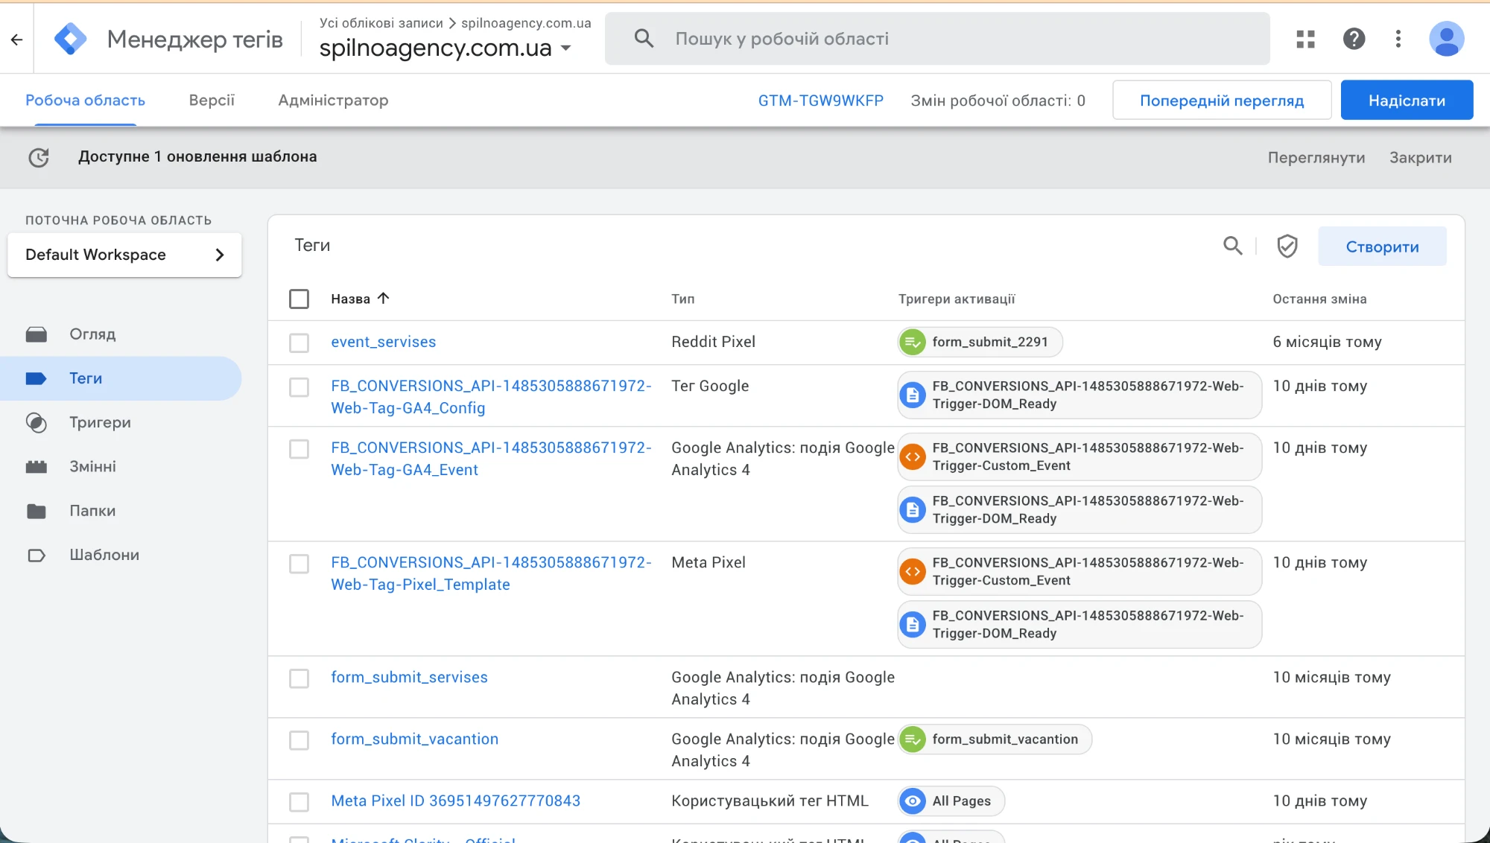Click the Тип column header
The image size is (1490, 843).
(682, 299)
